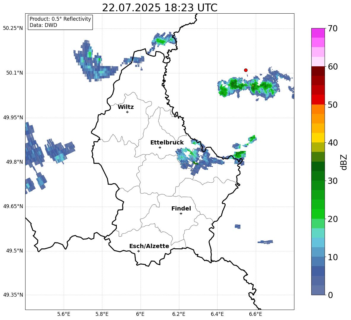Image resolution: width=351 pixels, height=320 pixels.
Task: Click the 49.35°N latitude label
Action: point(13,295)
